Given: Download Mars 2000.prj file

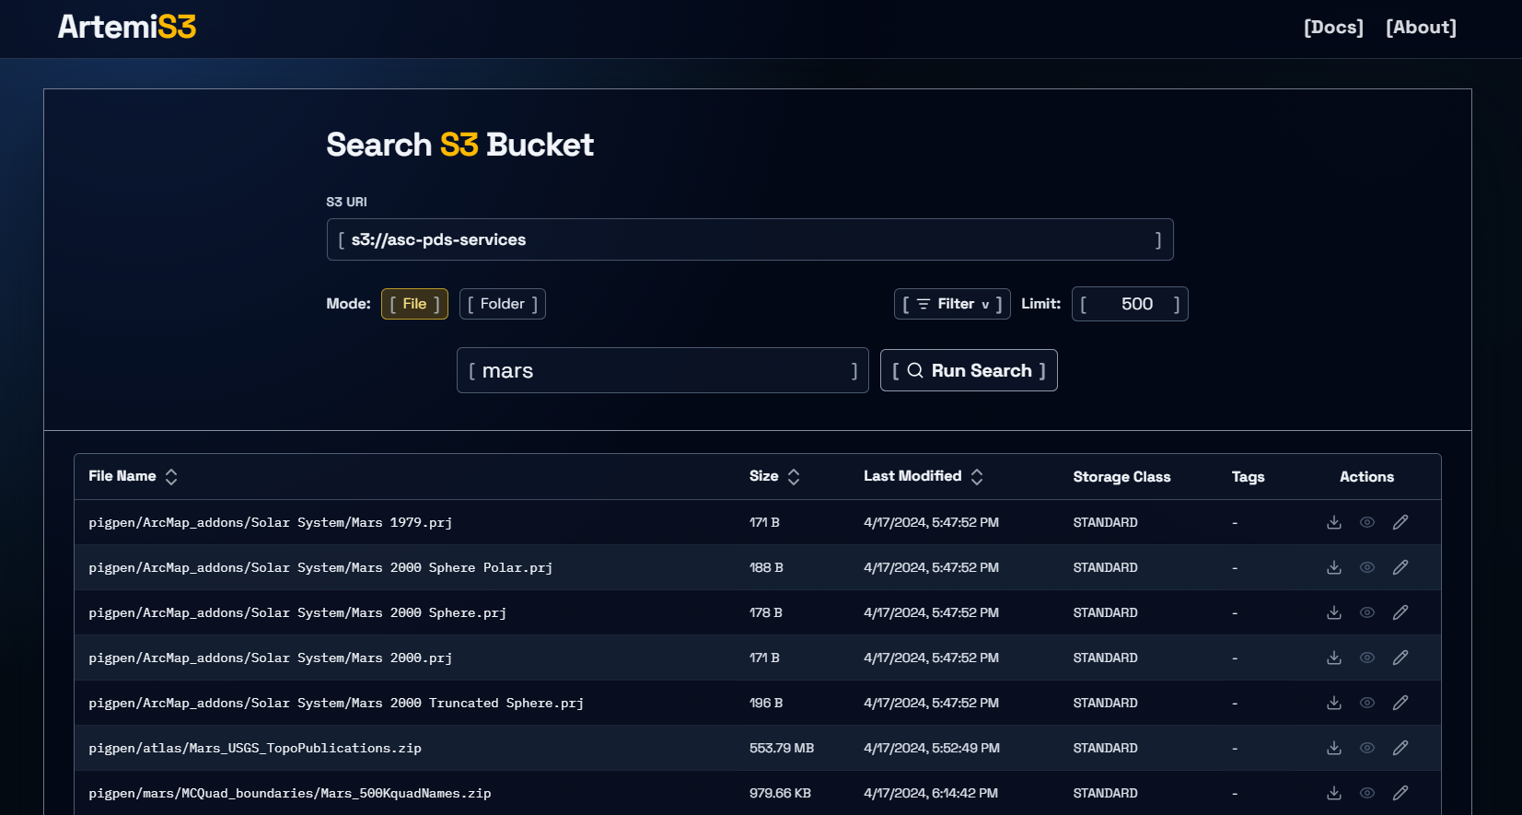Looking at the screenshot, I should click(x=1333, y=658).
